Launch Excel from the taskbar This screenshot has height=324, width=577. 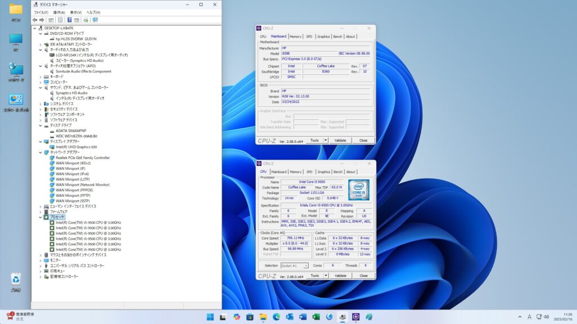pyautogui.click(x=316, y=317)
